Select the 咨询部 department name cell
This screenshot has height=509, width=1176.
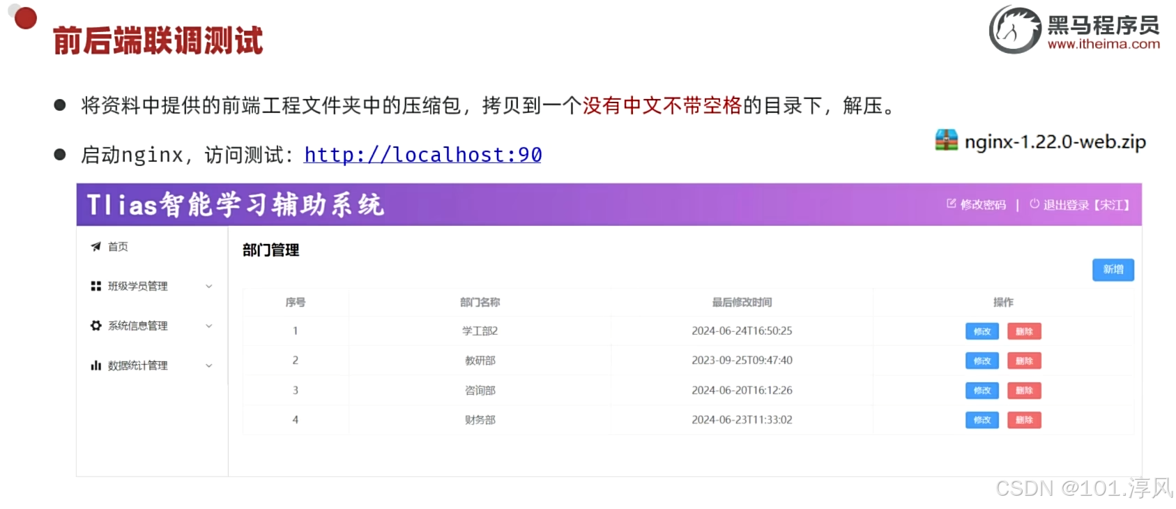tap(480, 390)
